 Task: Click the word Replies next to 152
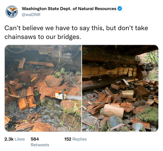(x=80, y=139)
